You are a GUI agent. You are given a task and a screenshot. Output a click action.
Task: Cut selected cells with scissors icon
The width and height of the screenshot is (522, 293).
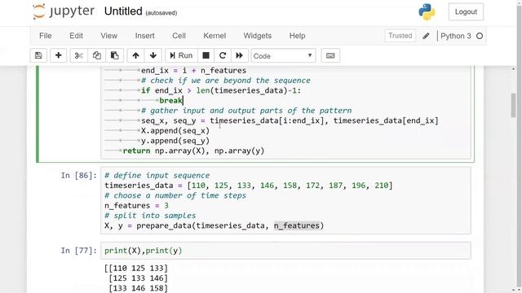pyautogui.click(x=79, y=55)
